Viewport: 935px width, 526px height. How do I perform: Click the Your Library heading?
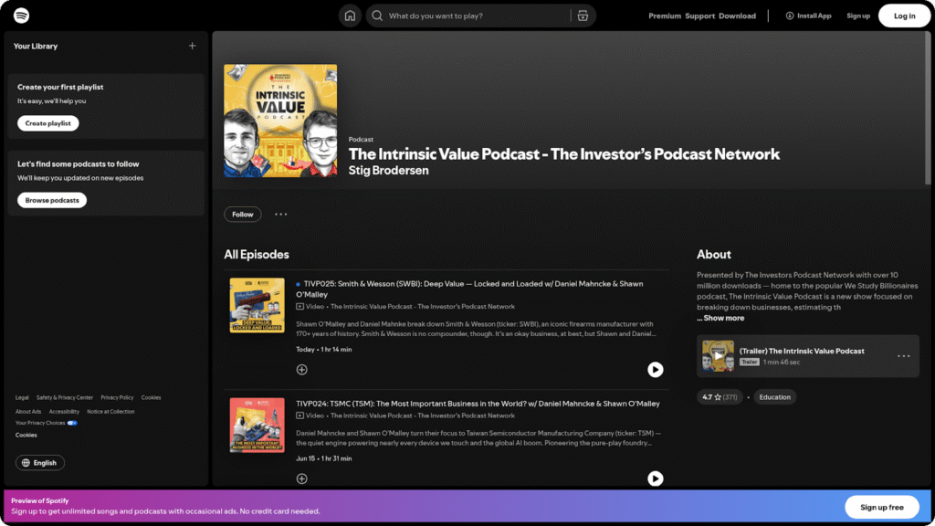(36, 46)
